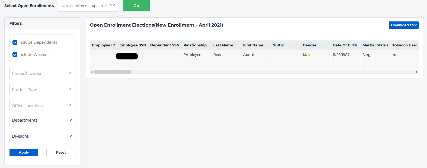Image resolution: width=427 pixels, height=168 pixels.
Task: Expand the Divisions filter dropdown
Action: [x=42, y=137]
